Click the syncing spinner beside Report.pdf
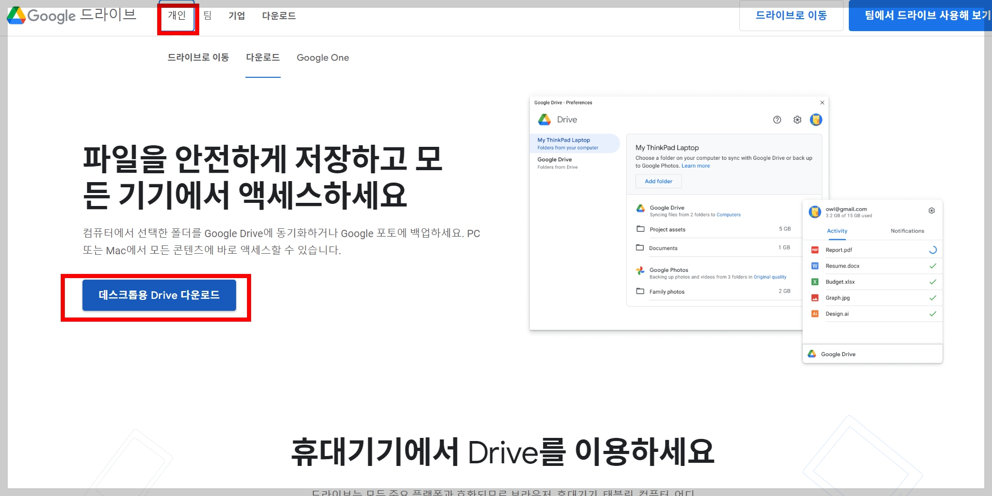Screen dimensions: 992x496 (x=932, y=250)
